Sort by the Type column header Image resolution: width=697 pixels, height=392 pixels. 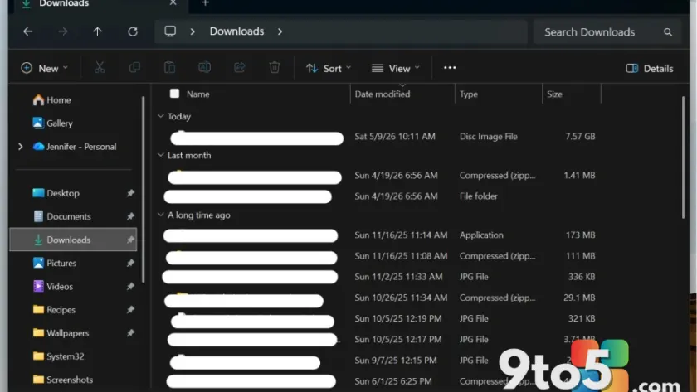pos(469,94)
